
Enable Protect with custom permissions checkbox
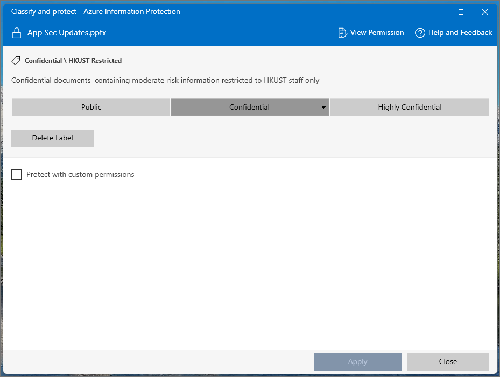pyautogui.click(x=17, y=174)
